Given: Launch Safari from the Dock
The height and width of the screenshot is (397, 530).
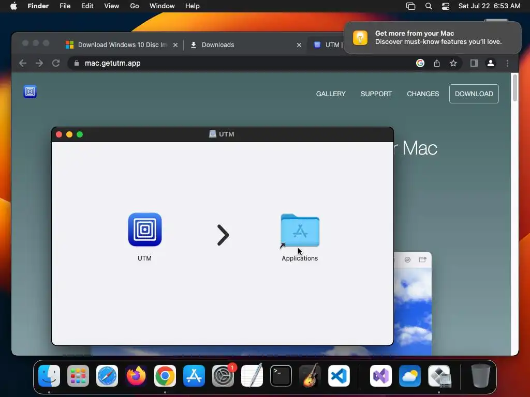Looking at the screenshot, I should [107, 376].
